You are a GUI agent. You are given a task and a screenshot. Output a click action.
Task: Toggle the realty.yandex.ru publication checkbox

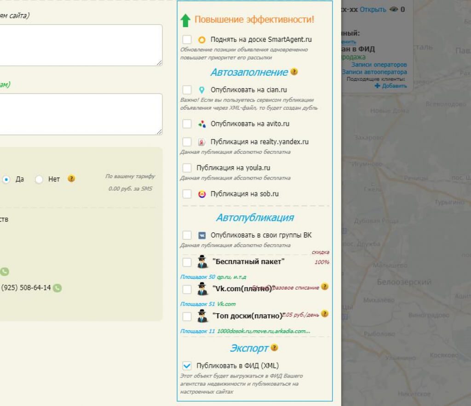(x=187, y=142)
